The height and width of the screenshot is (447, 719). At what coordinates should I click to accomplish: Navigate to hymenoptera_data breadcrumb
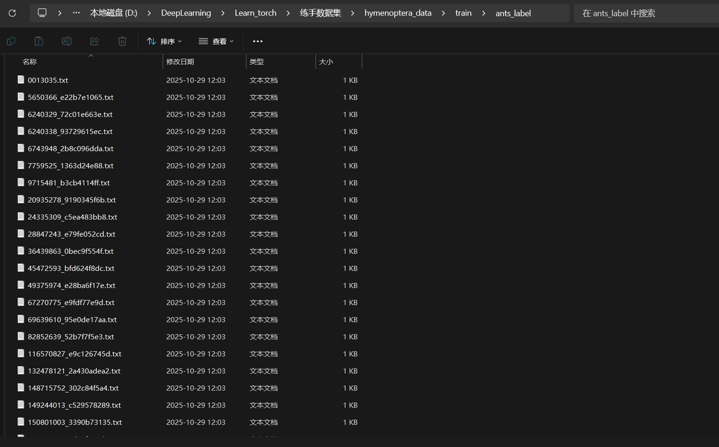[x=398, y=13]
